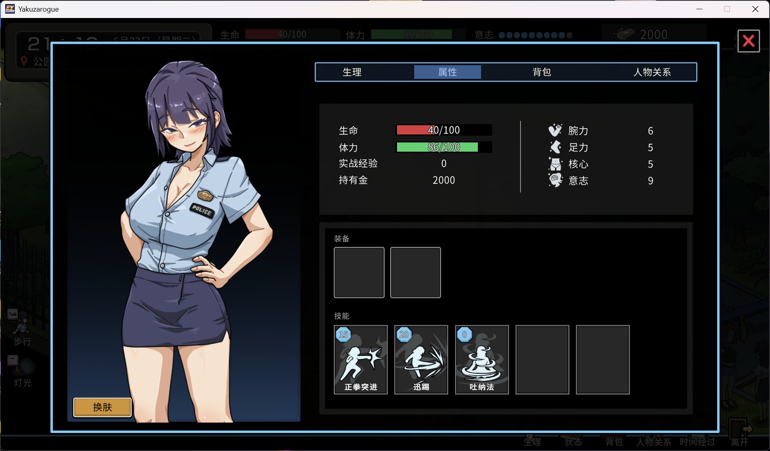Select the 迅踢 kick skill card
770x451 pixels.
pyautogui.click(x=421, y=359)
